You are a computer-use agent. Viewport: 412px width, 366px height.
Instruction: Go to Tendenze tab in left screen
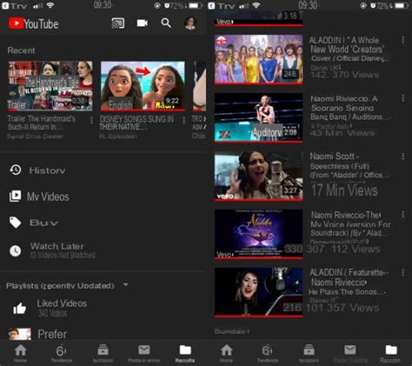(x=62, y=354)
